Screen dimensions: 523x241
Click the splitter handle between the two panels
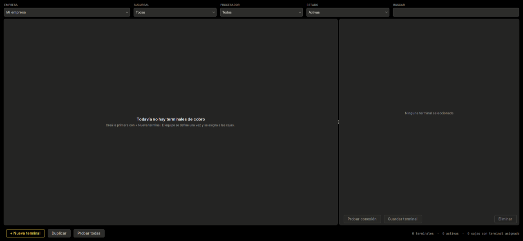pyautogui.click(x=338, y=122)
